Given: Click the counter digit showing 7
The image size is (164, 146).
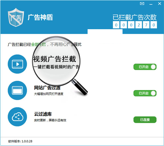Looking at the screenshot, I should coord(146,25).
